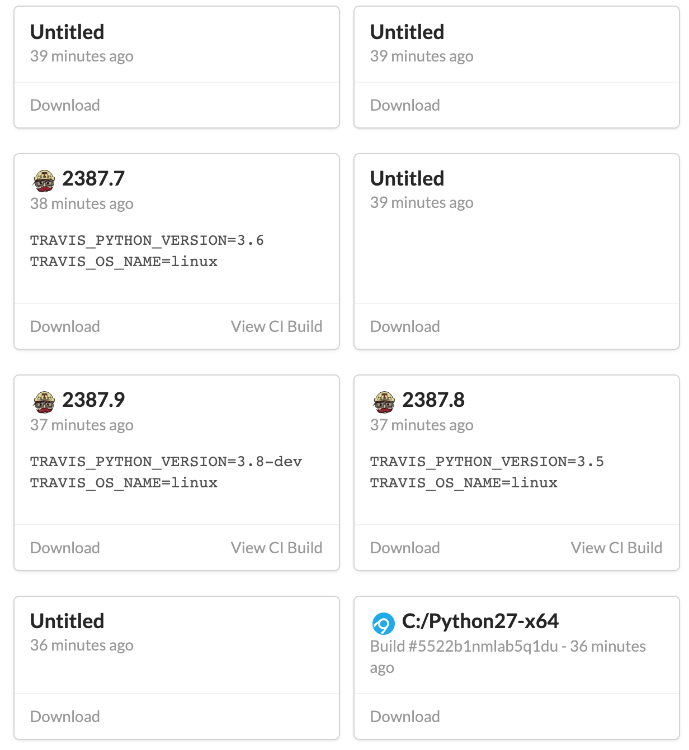
Task: Click the Travis CI mascot icon beside 2387.7
Action: [x=44, y=181]
